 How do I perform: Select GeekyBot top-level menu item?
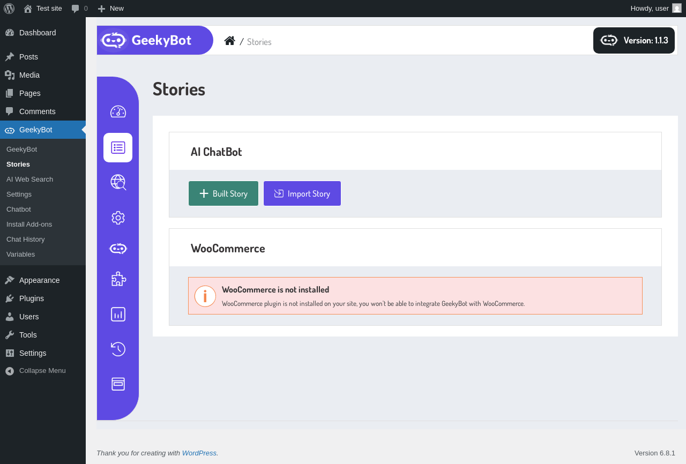(x=43, y=130)
